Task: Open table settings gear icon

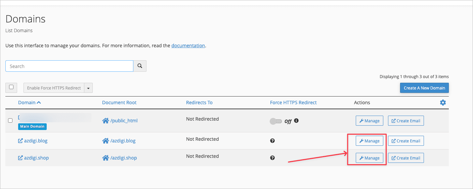Action: point(443,103)
